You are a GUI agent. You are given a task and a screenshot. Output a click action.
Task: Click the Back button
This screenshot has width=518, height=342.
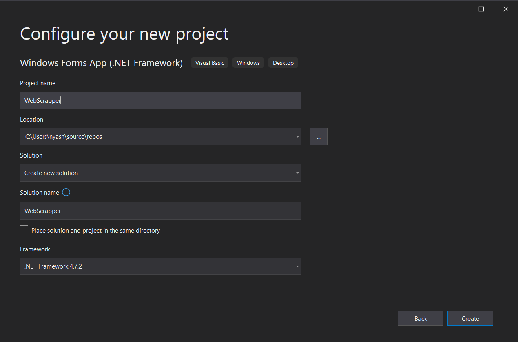click(x=420, y=318)
